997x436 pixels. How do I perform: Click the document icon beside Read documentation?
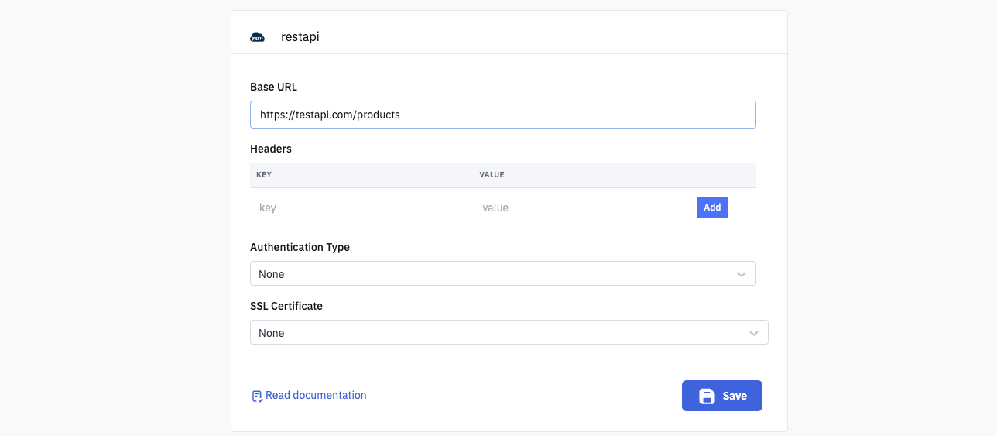pos(257,396)
